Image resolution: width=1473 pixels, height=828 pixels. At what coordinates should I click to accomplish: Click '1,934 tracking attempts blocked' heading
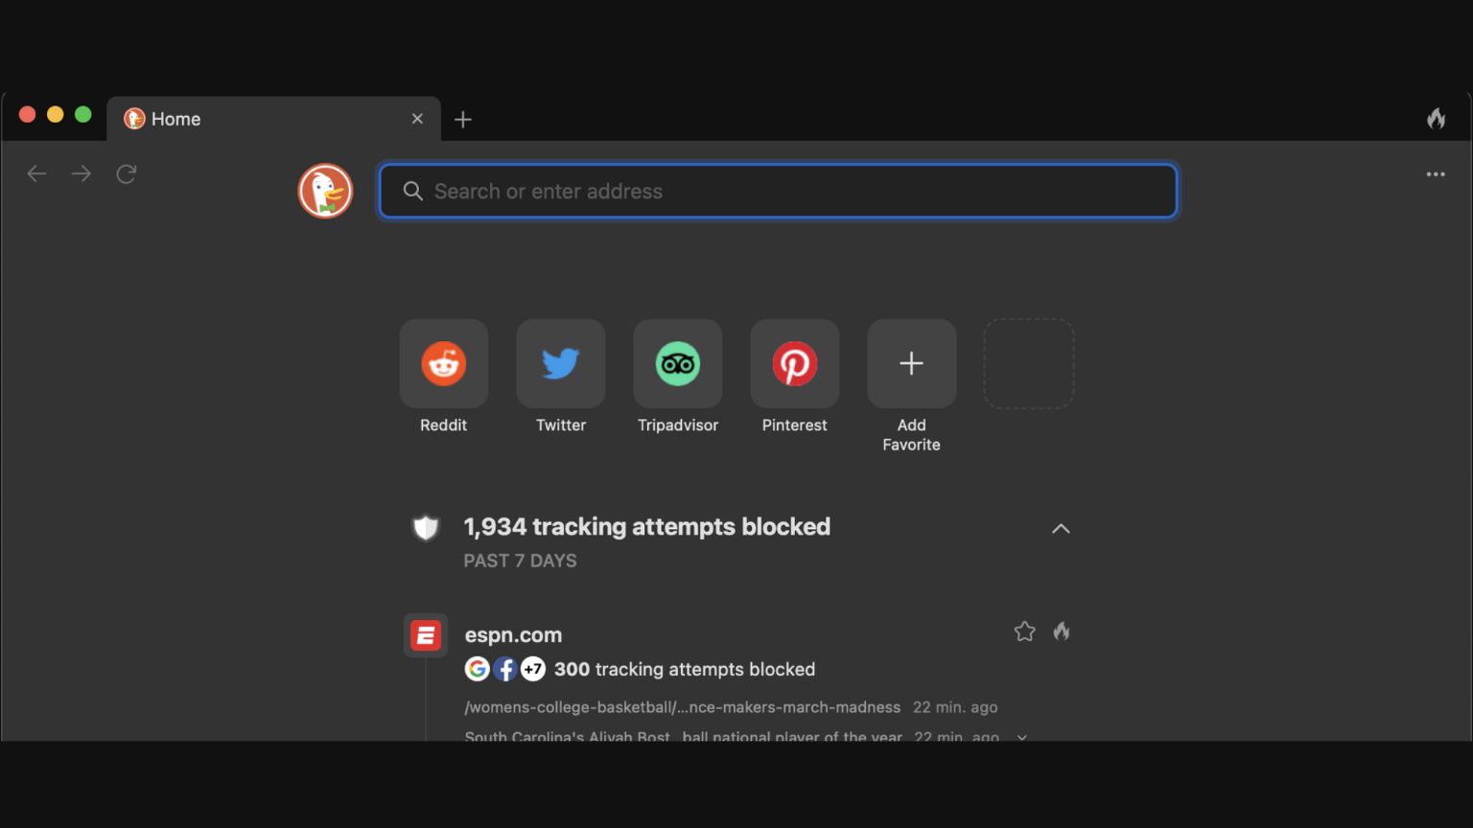[647, 527]
